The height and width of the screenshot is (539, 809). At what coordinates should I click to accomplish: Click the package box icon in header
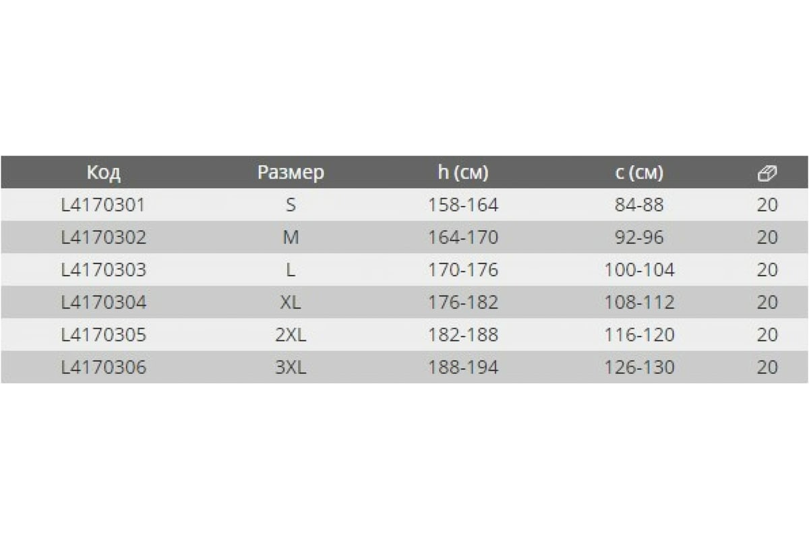pyautogui.click(x=767, y=173)
